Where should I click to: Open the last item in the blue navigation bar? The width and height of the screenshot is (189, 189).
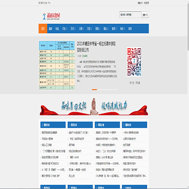(x=130, y=28)
